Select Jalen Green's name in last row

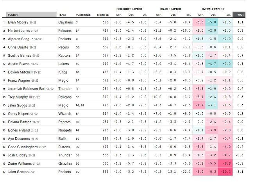click(17, 171)
